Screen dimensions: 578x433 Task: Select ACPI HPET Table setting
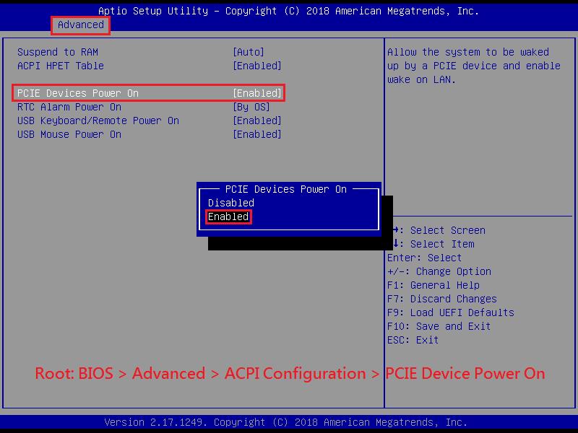click(61, 66)
